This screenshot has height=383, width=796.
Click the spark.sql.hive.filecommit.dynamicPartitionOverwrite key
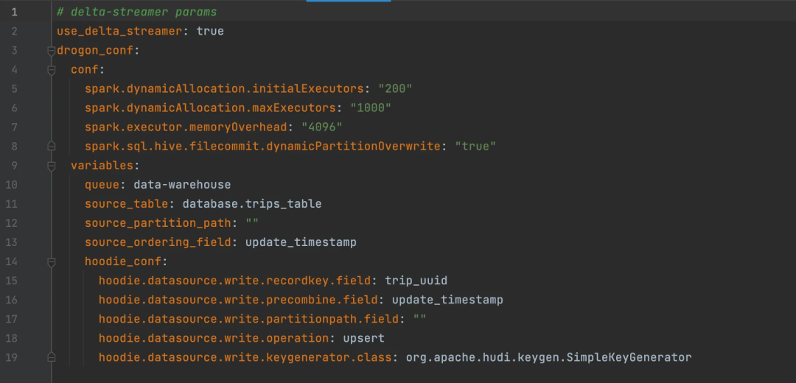(262, 146)
